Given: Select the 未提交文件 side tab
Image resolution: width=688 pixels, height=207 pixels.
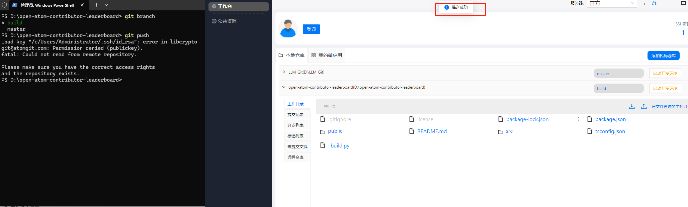Looking at the screenshot, I should (x=297, y=147).
